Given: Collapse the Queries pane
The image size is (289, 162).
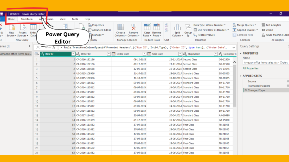Looking at the screenshot, I should click(29, 46).
